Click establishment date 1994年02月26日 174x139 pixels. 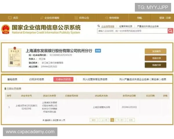click(49, 67)
